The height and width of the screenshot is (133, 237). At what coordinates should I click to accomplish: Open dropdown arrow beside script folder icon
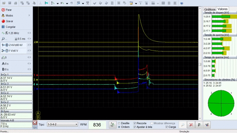(x=136, y=3)
